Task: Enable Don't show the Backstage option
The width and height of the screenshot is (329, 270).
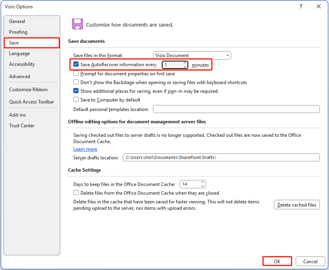Action: [x=76, y=82]
